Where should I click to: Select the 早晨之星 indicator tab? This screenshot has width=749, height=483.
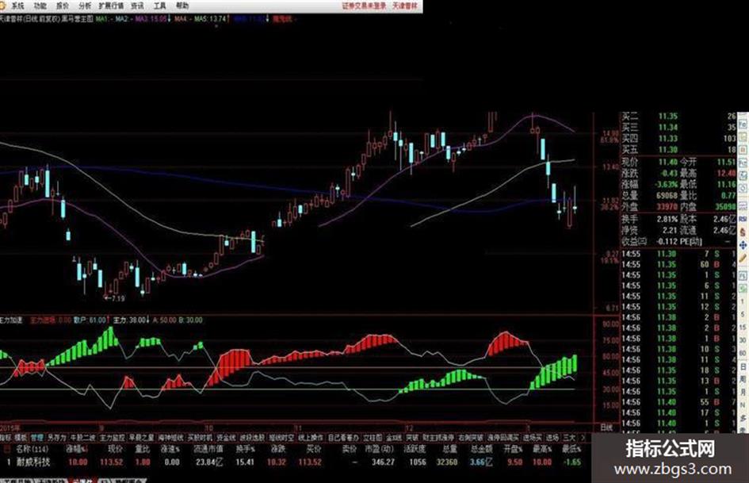[x=141, y=438]
